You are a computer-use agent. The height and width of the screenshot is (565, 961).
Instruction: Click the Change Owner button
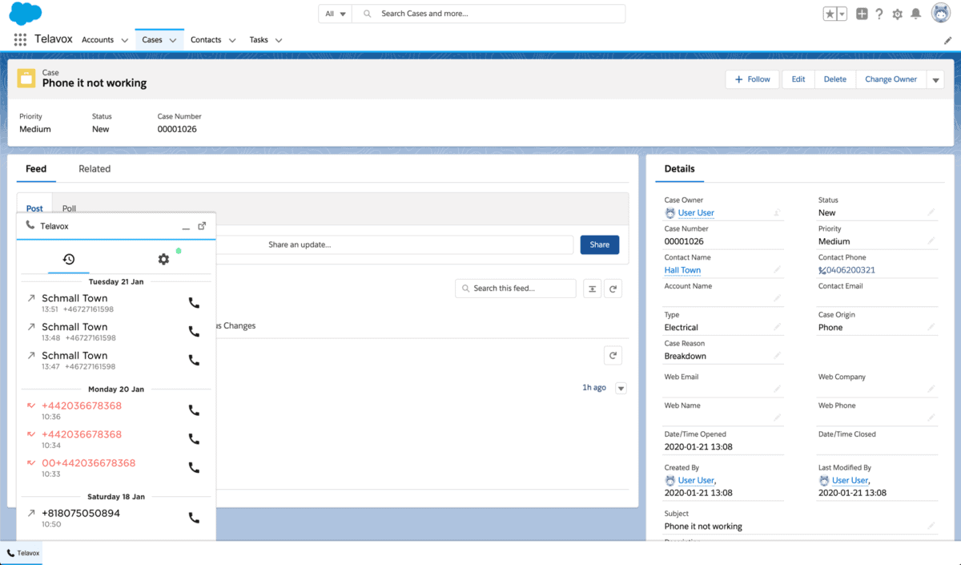click(891, 79)
